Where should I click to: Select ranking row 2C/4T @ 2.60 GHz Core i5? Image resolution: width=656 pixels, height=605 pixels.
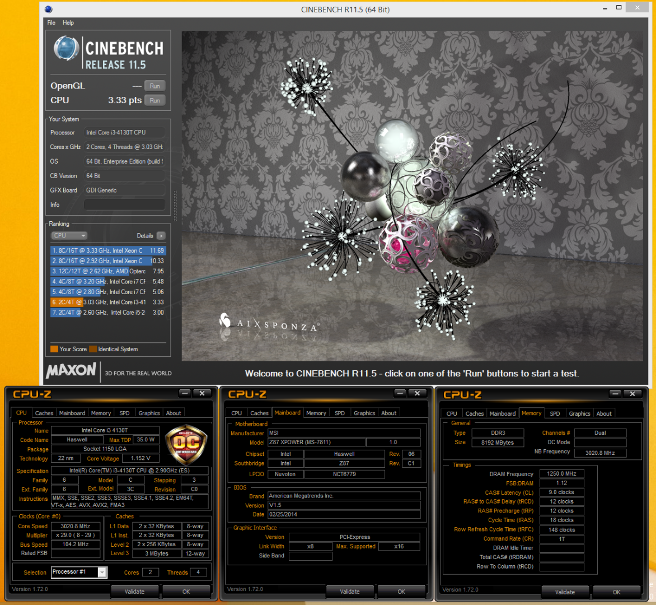108,313
